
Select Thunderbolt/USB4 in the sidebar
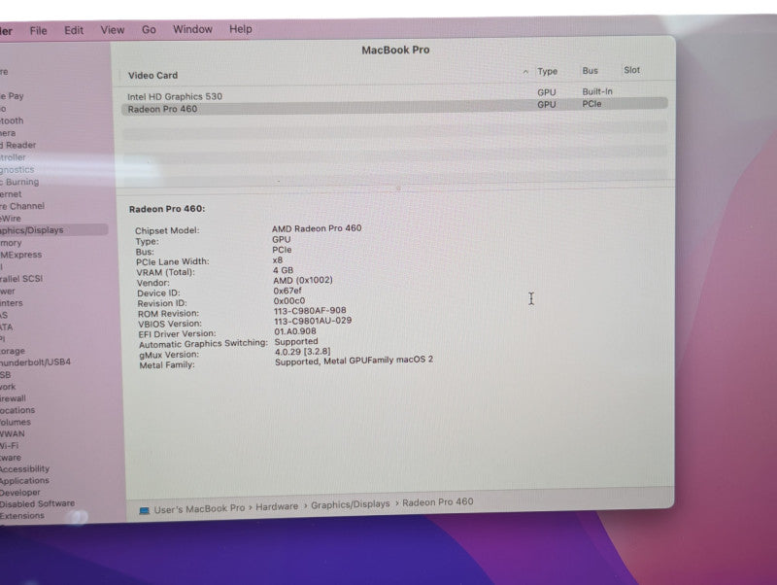(x=35, y=361)
